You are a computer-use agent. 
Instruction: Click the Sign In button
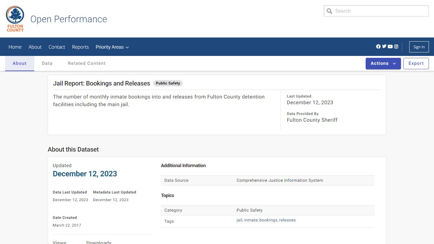pos(419,47)
